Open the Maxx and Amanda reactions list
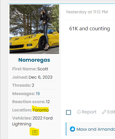Image resolution: width=115 pixels, height=139 pixels. [96, 129]
